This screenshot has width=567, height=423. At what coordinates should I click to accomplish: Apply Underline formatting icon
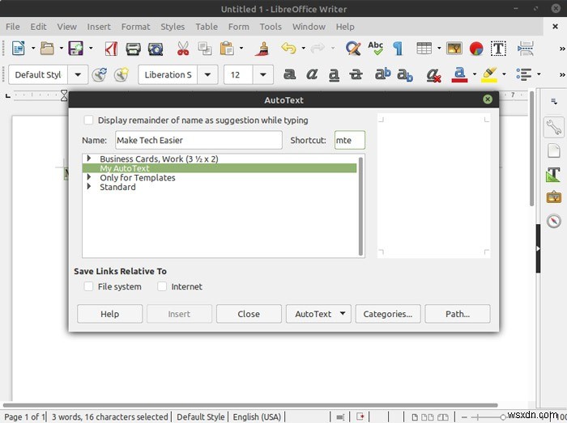click(x=334, y=74)
